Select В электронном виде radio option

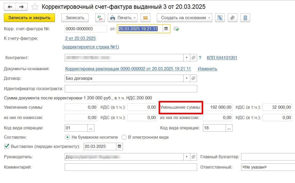[124, 137]
